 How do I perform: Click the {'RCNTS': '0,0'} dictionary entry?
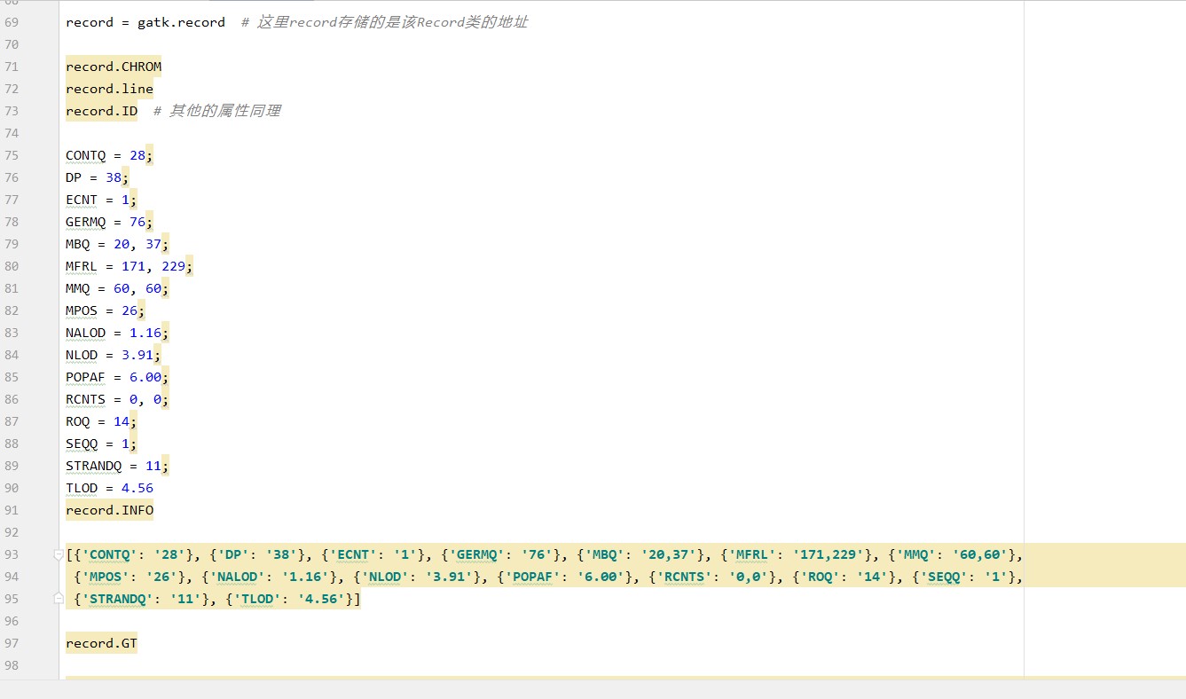(713, 577)
